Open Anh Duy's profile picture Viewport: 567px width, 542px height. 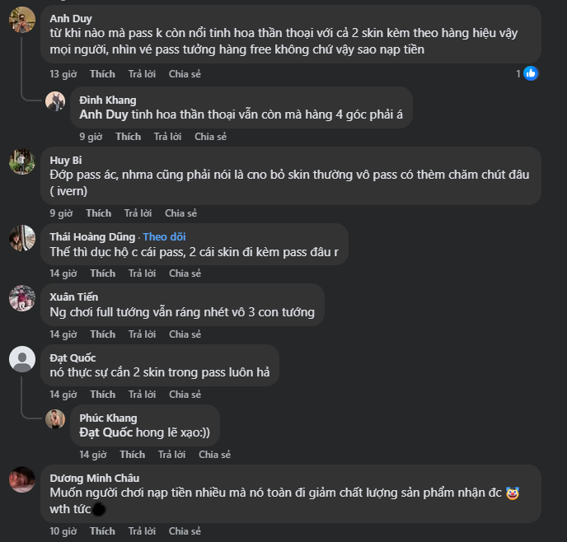[22, 20]
